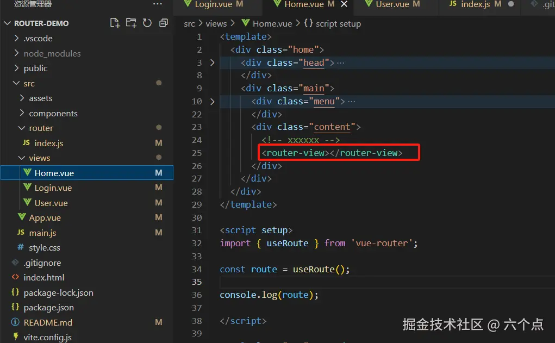The width and height of the screenshot is (555, 343).
Task: Open Login.vue in the file tree
Action: point(87,188)
